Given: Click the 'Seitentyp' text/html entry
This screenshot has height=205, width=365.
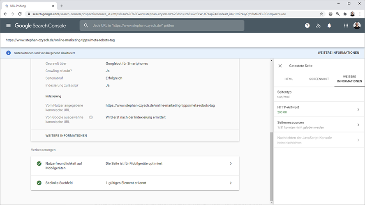Looking at the screenshot, I should [x=319, y=94].
